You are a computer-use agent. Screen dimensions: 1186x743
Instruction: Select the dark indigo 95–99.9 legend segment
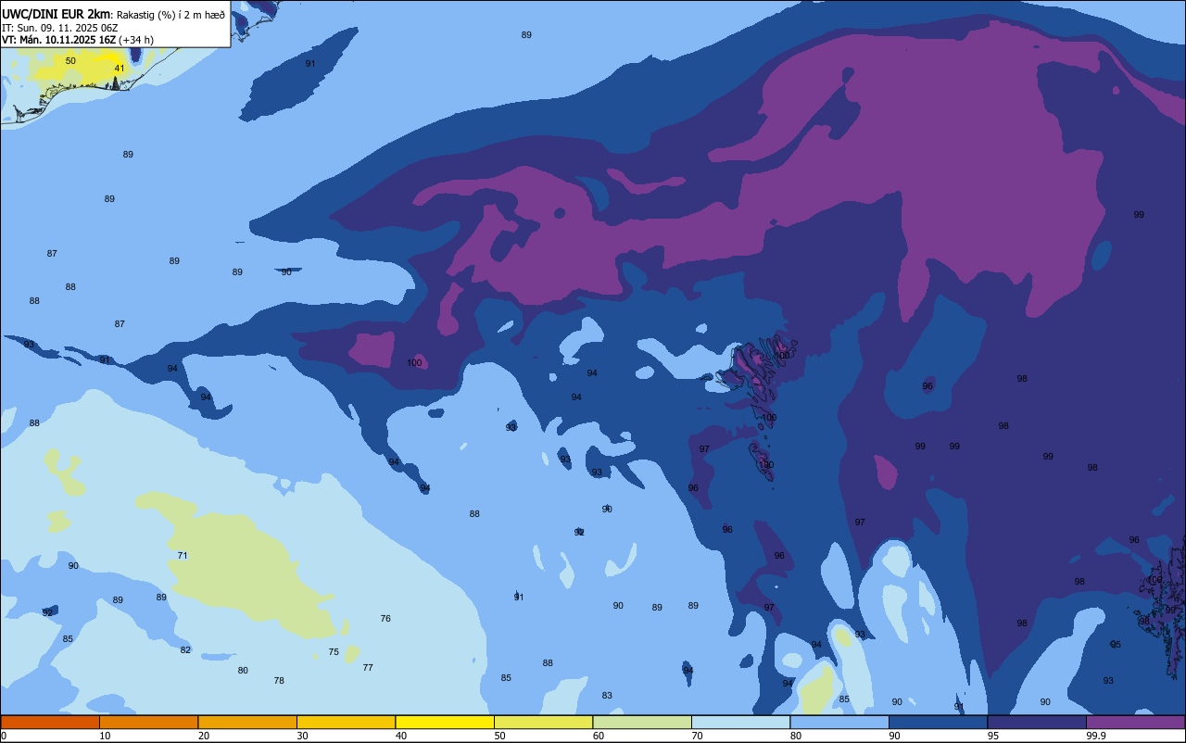pos(1037,722)
